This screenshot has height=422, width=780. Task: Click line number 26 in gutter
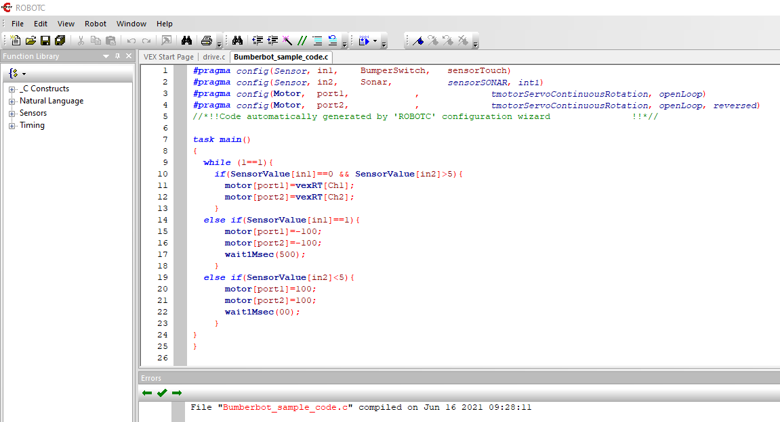163,358
